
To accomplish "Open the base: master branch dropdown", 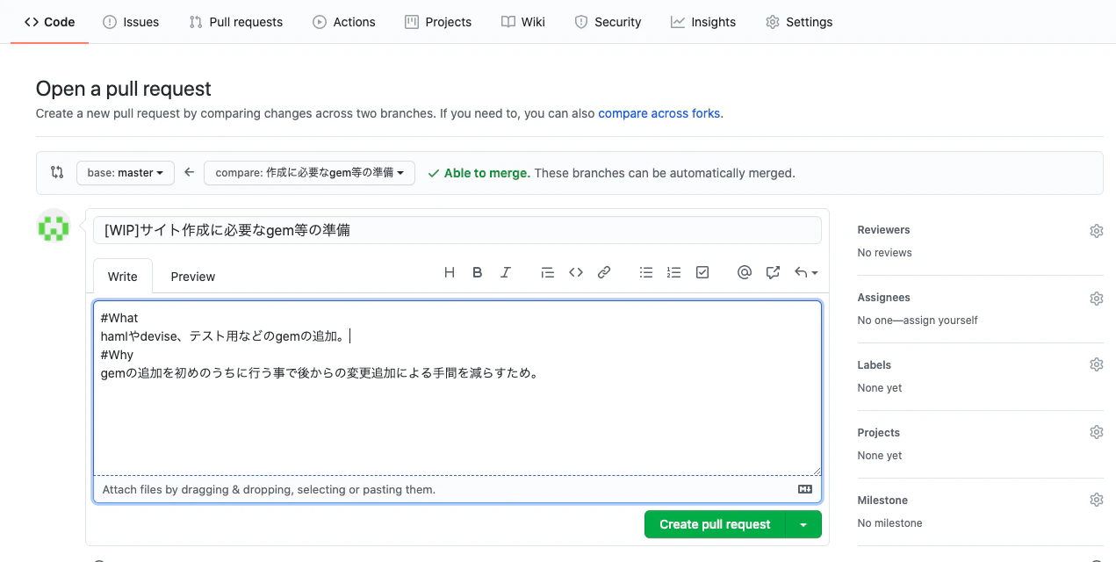I will 126,173.
